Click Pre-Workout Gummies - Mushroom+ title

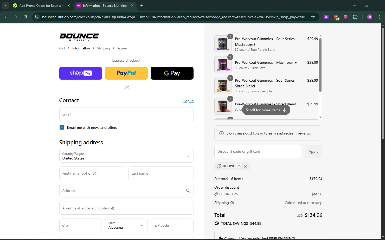click(x=266, y=62)
